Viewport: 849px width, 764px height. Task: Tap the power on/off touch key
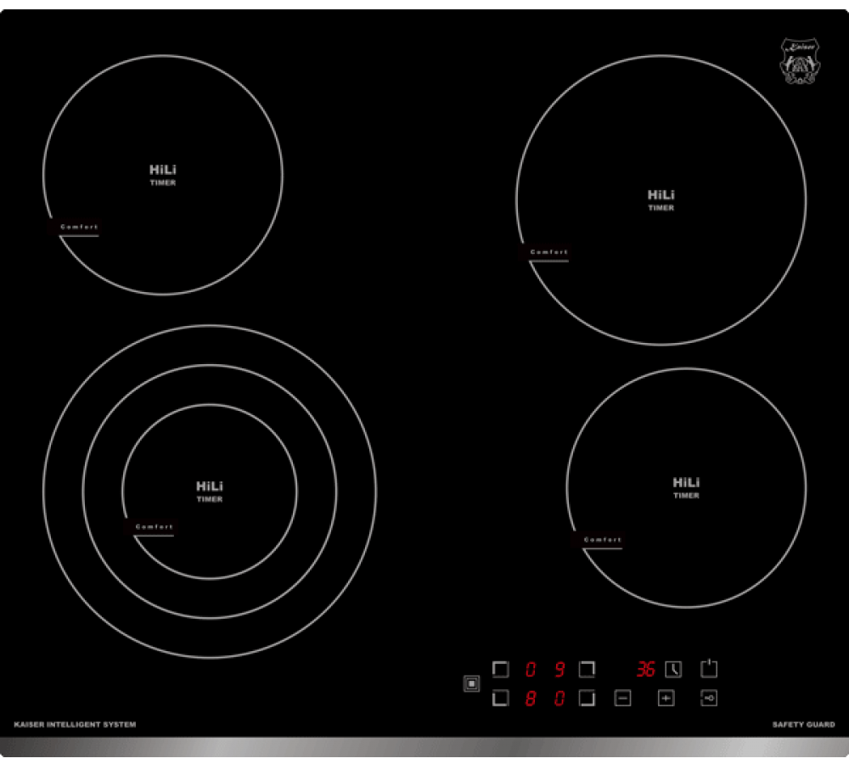709,669
